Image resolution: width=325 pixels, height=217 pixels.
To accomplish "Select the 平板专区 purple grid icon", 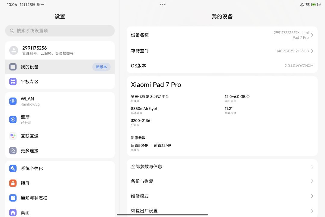I will (x=13, y=82).
